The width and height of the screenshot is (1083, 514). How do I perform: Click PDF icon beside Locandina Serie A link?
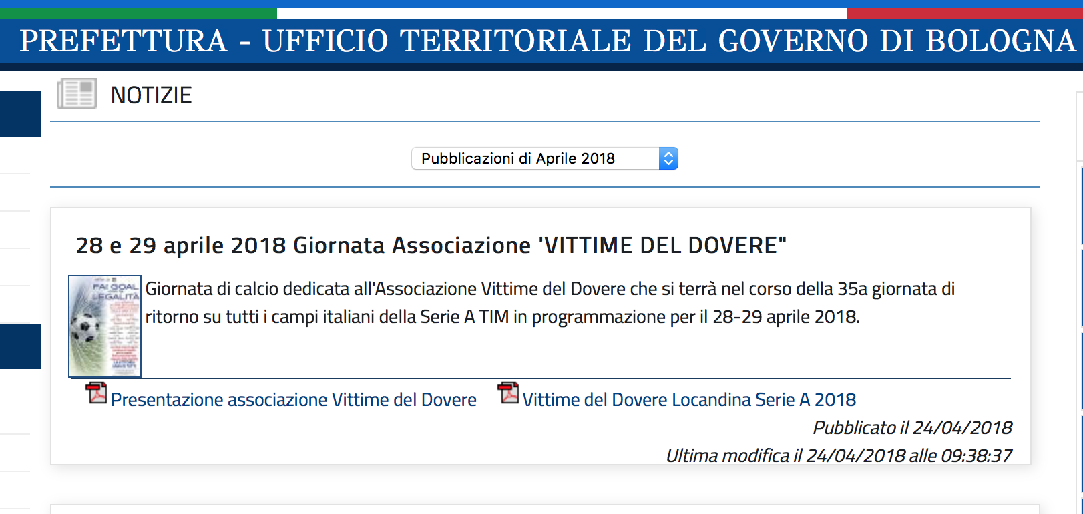tap(508, 393)
